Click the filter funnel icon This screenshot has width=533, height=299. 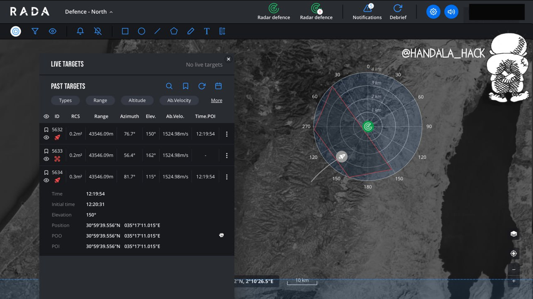click(x=35, y=31)
